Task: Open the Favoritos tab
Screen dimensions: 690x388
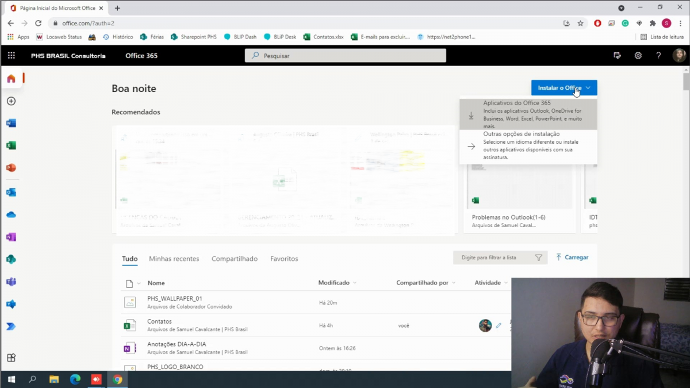Action: [284, 259]
